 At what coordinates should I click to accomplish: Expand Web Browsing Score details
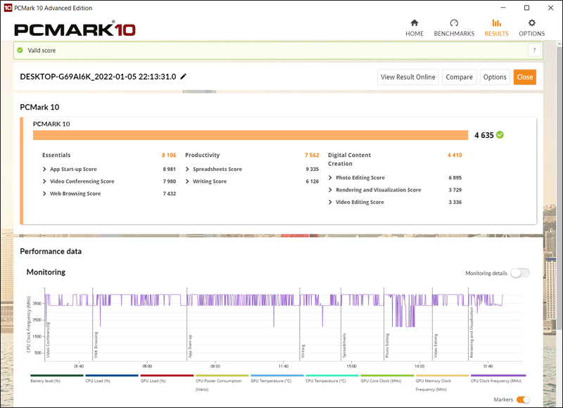pyautogui.click(x=44, y=193)
